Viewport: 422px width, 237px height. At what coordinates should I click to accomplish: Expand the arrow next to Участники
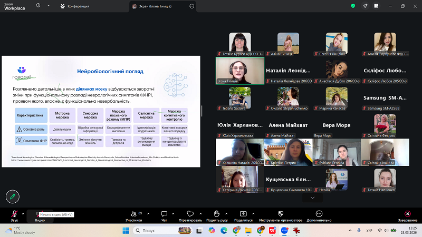coord(147,213)
